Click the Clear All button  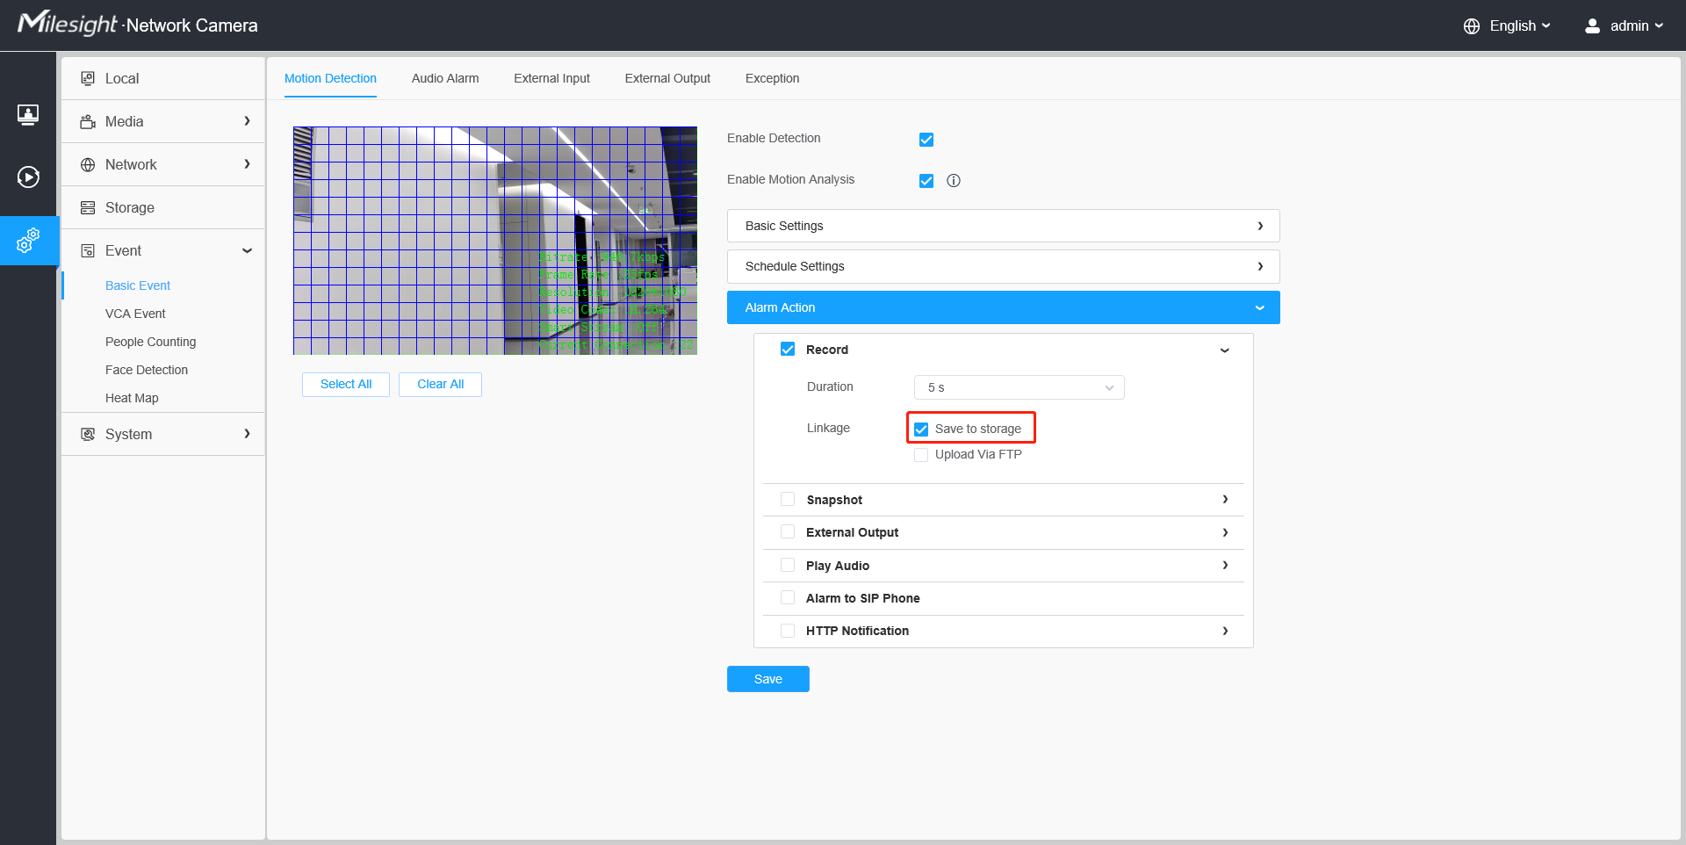(x=440, y=385)
